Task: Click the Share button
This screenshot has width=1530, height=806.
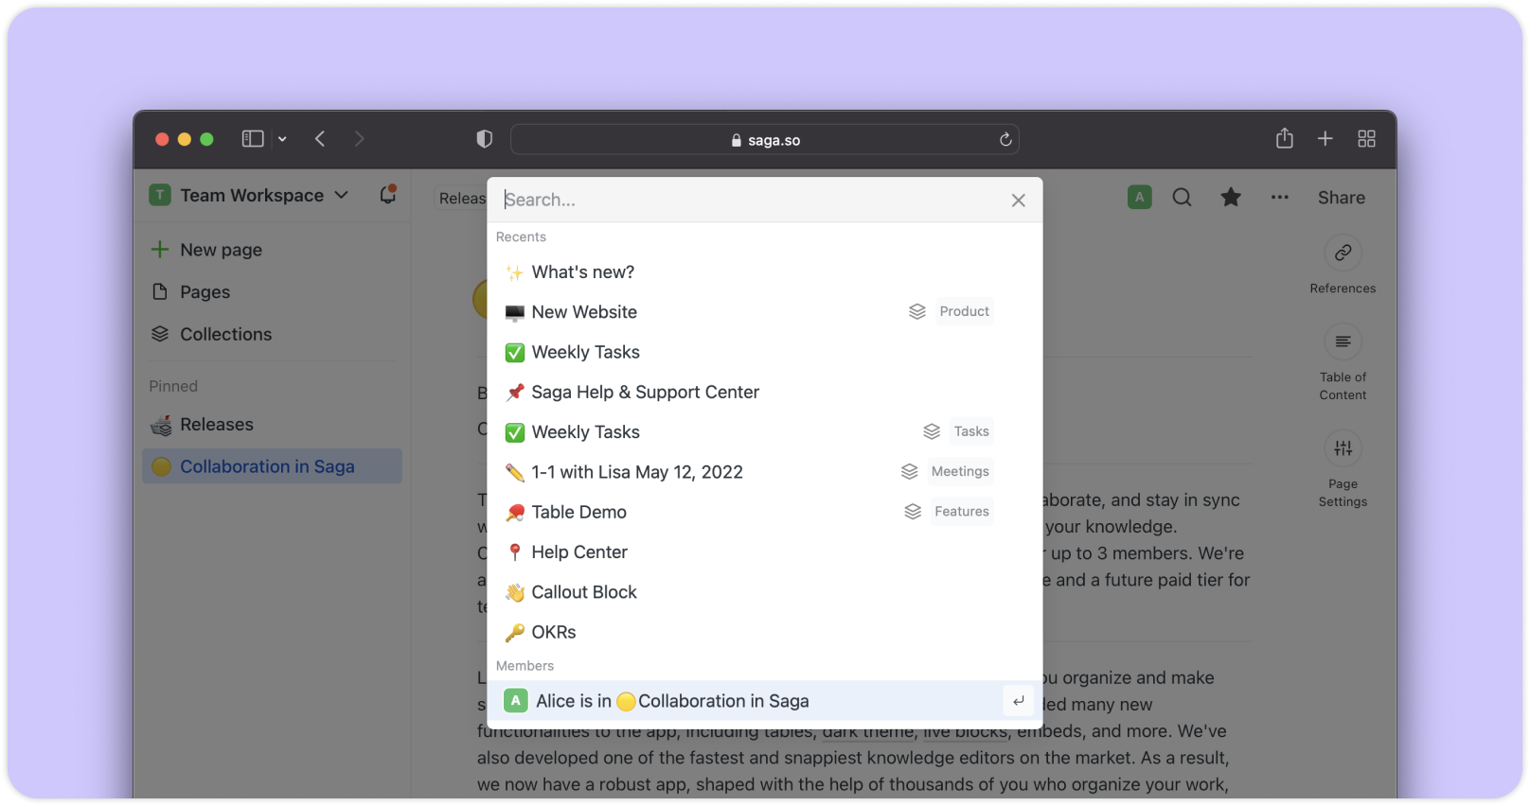Action: tap(1341, 198)
